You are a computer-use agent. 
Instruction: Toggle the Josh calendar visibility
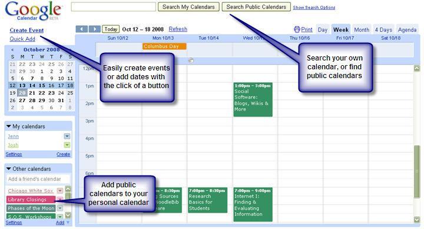pos(13,146)
